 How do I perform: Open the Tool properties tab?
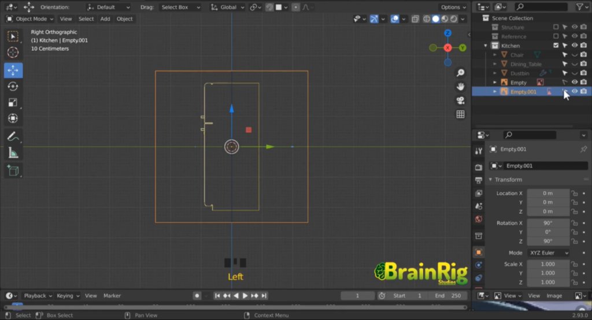478,151
